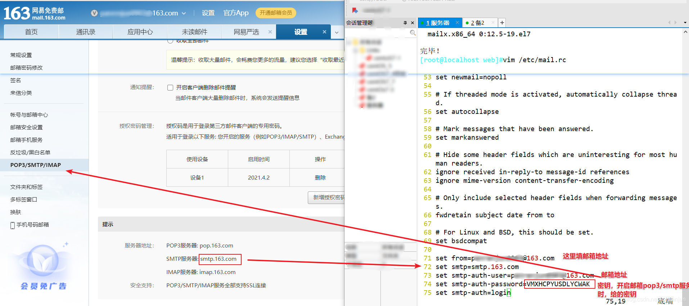
Task: Click the session manager search magnifier icon
Action: coord(413,33)
